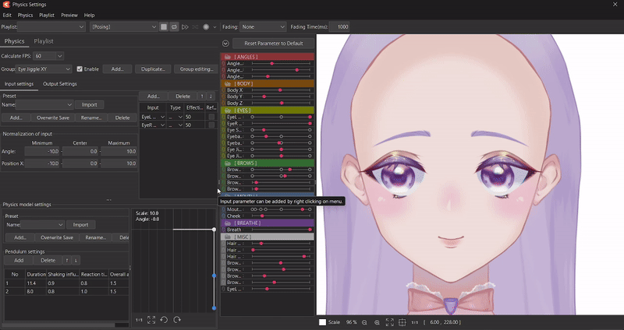
Task: Collapse the ANGLES parameter group
Action: pyautogui.click(x=227, y=57)
